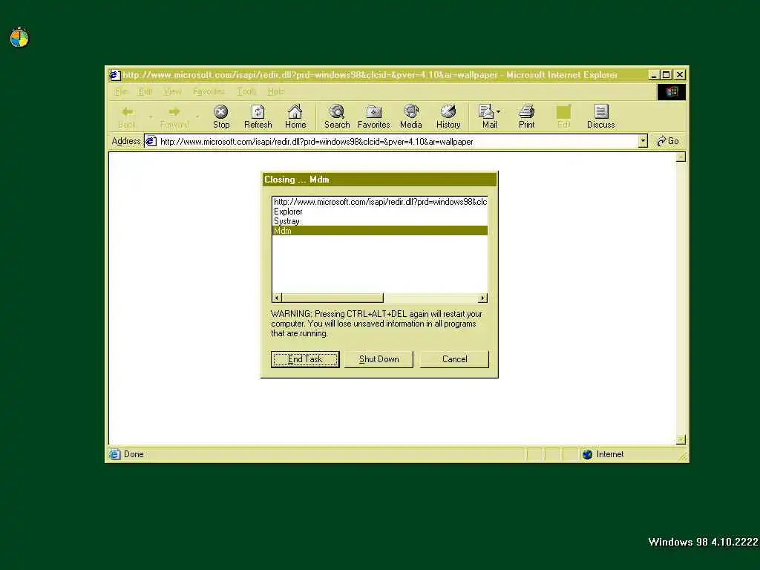Viewport: 760px width, 570px height.
Task: Select Systray in the task list
Action: coord(380,221)
